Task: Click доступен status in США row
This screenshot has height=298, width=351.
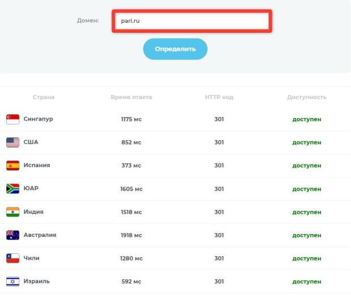Action: pyautogui.click(x=307, y=142)
